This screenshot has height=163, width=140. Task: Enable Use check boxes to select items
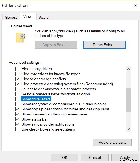[x=18, y=129]
